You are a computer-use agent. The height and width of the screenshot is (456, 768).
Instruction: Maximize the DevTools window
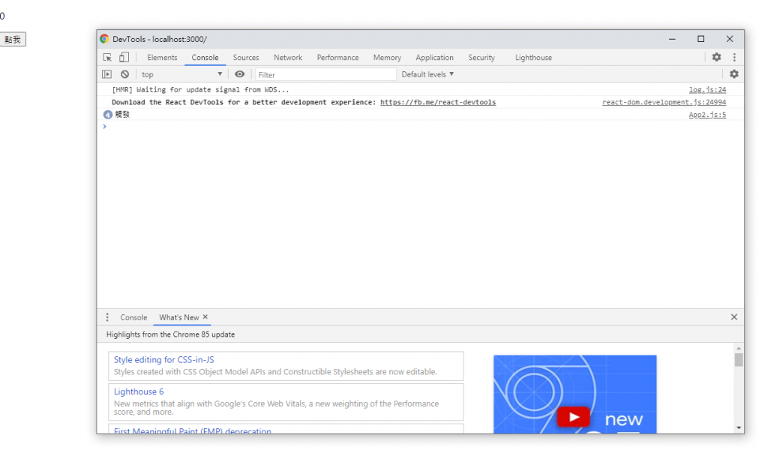pyautogui.click(x=701, y=39)
